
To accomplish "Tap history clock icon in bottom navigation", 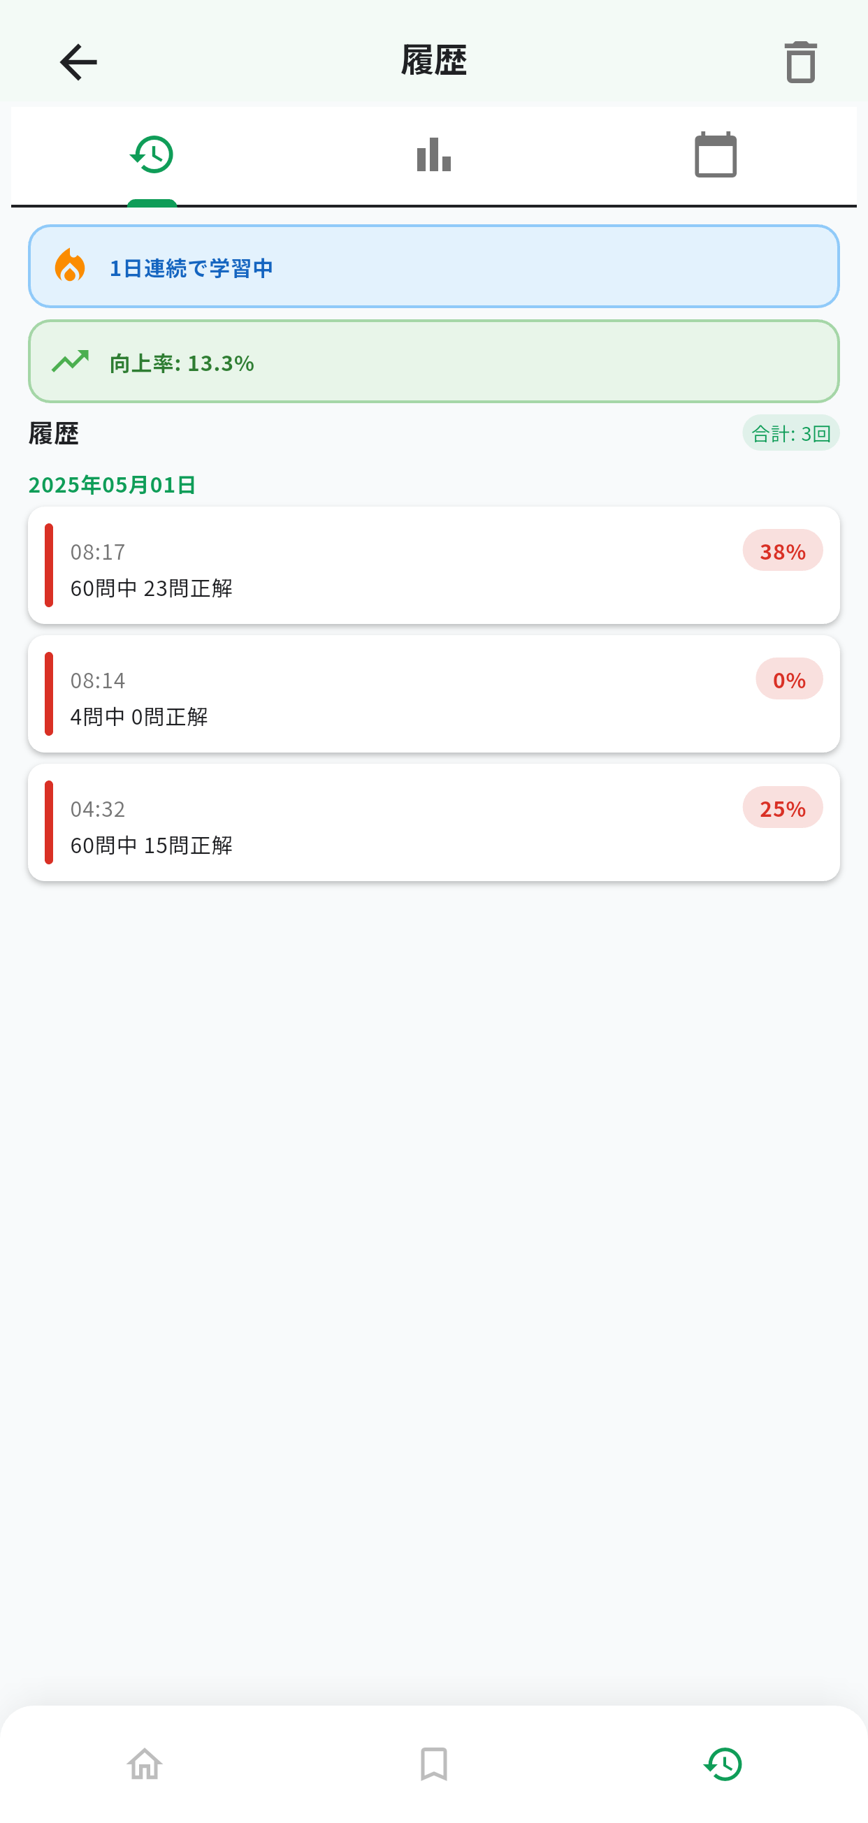I will (722, 1764).
